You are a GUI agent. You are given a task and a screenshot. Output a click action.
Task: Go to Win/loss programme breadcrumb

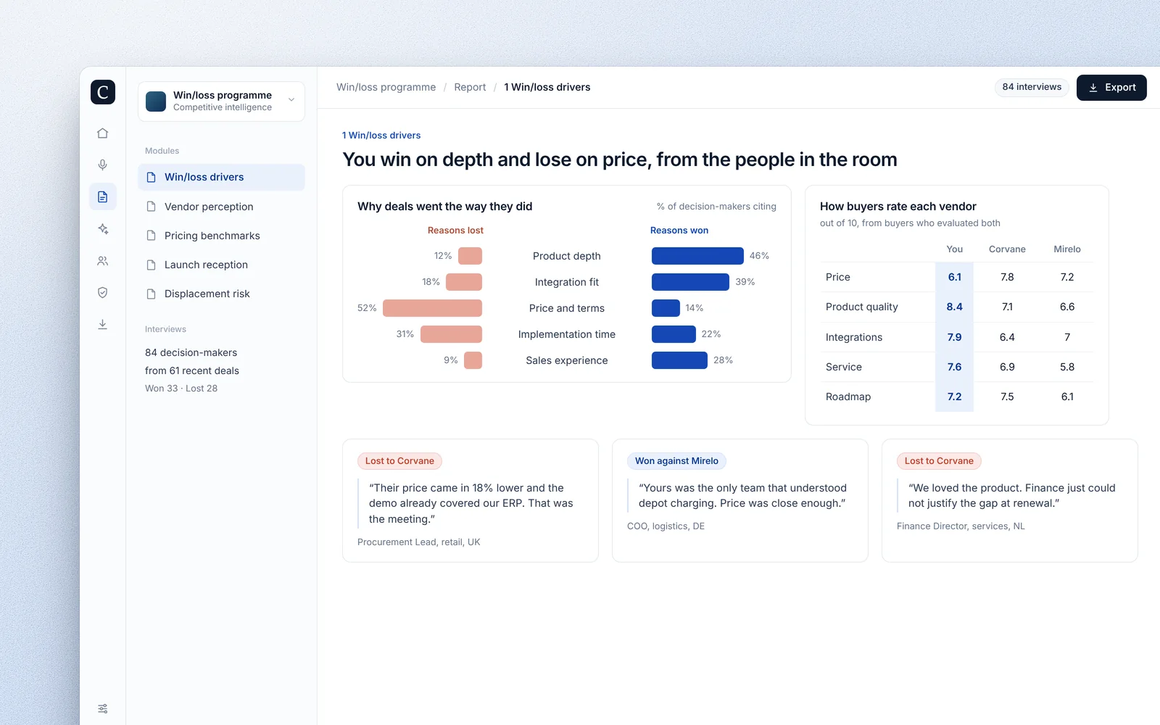(386, 87)
